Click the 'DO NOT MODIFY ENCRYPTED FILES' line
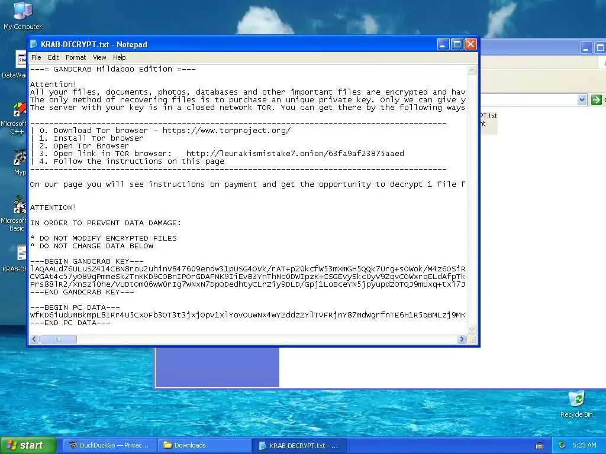The width and height of the screenshot is (606, 454). point(103,238)
